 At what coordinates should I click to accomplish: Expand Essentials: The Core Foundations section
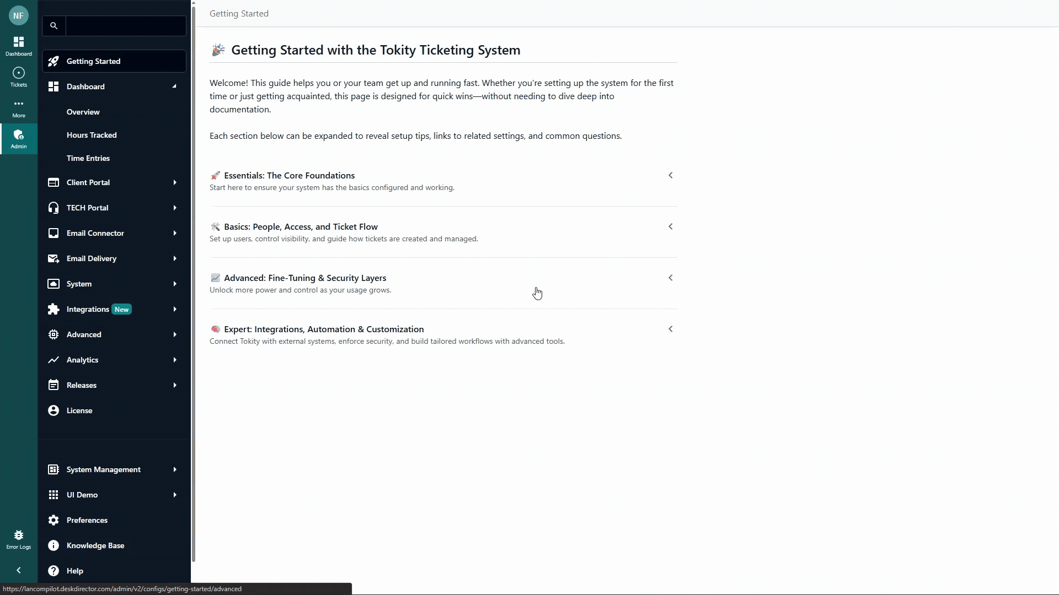point(670,175)
